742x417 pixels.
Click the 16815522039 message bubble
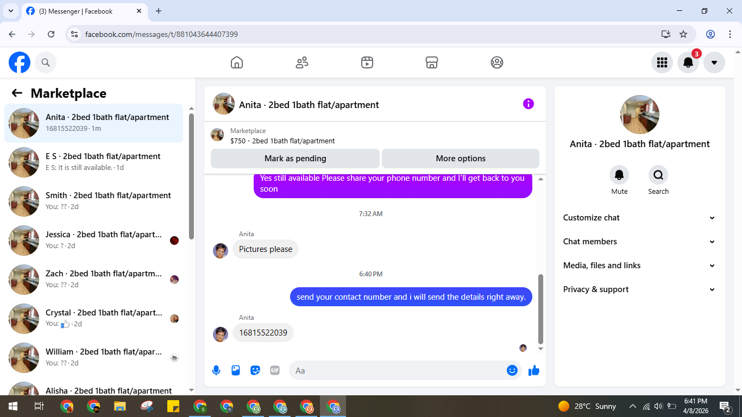pos(263,333)
